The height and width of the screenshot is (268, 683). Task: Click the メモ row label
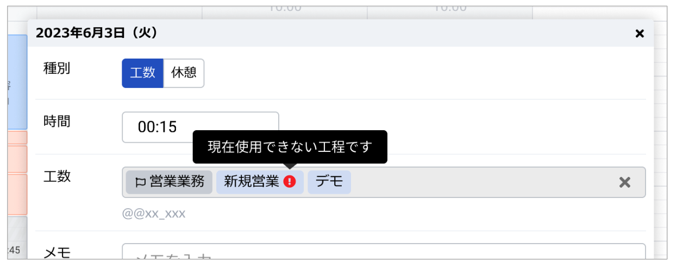click(x=57, y=252)
